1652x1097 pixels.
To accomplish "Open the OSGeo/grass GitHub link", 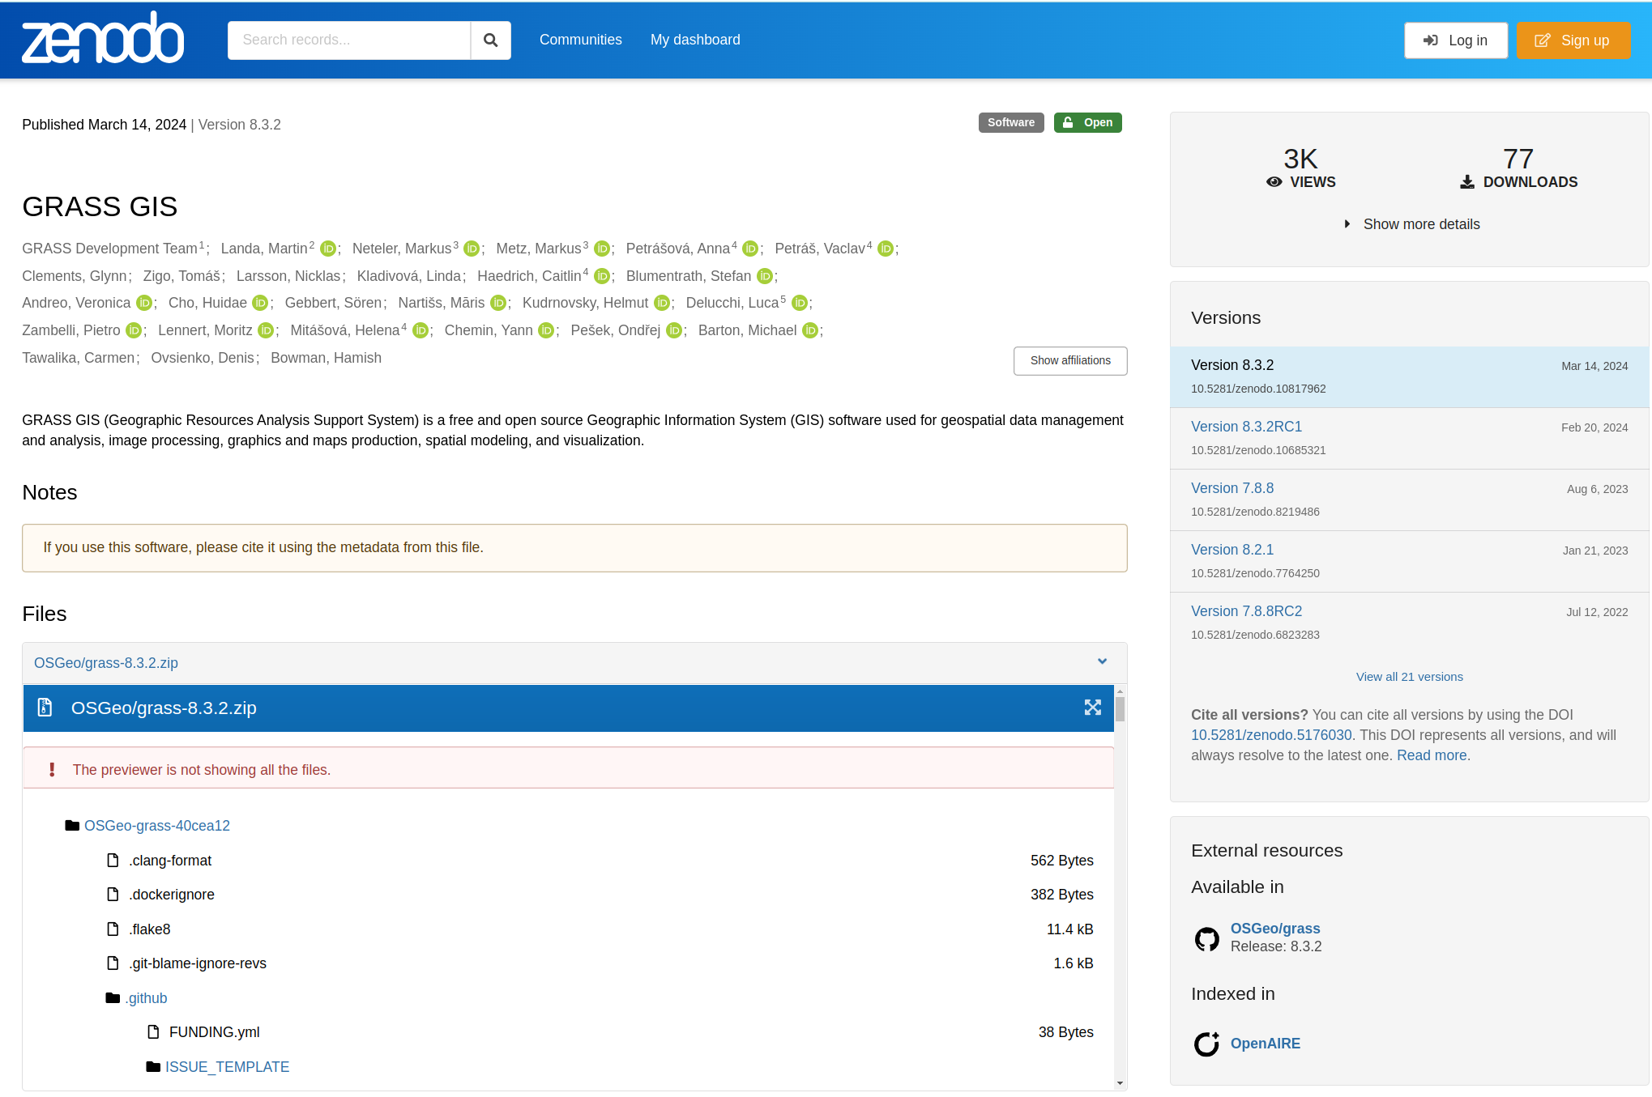I will pyautogui.click(x=1275, y=929).
